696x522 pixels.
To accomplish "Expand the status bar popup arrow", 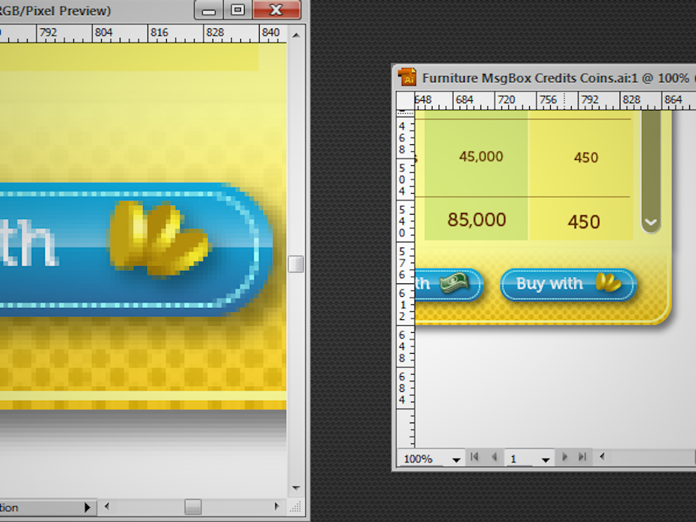I will 88,508.
